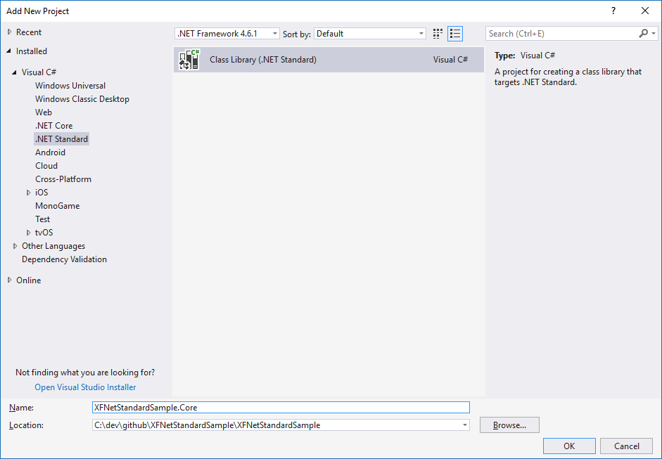Screen dimensions: 662x459
Task: Select the Cross-Platform category
Action: [63, 179]
